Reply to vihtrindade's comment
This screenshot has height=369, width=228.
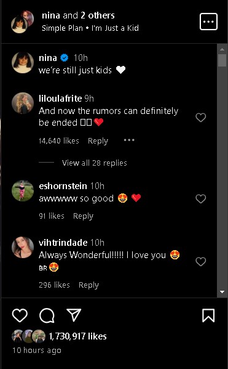tap(88, 285)
